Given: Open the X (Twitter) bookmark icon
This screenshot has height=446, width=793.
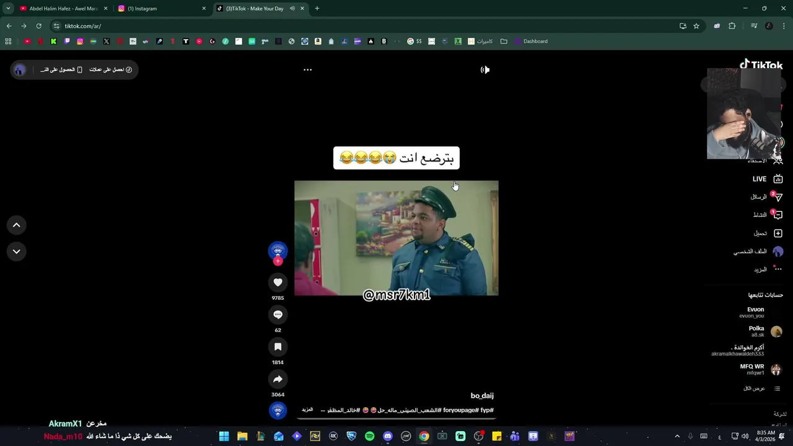Looking at the screenshot, I should (107, 42).
